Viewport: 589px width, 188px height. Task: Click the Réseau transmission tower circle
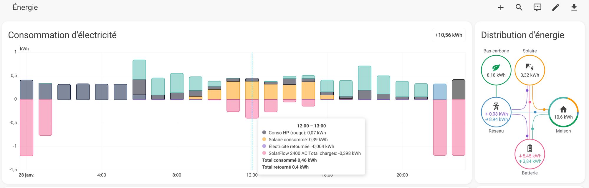click(496, 112)
